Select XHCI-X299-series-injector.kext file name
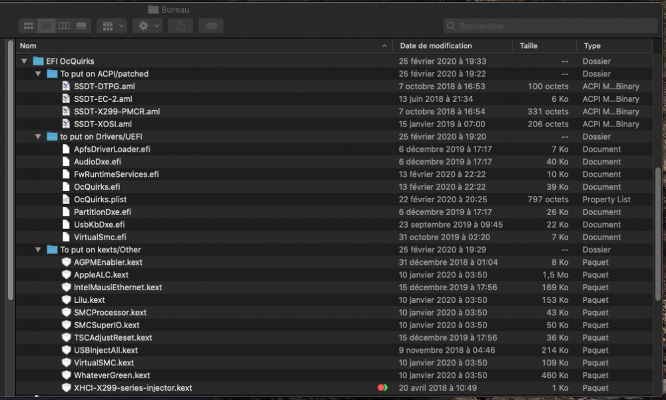The width and height of the screenshot is (666, 400). coord(133,387)
